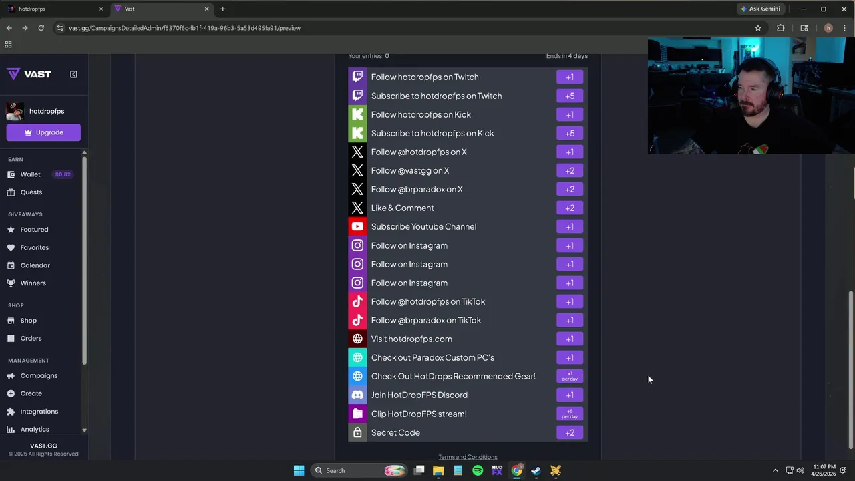855x481 pixels.
Task: Click +1 for the Subscribe Youtube Channel entry
Action: pyautogui.click(x=570, y=226)
